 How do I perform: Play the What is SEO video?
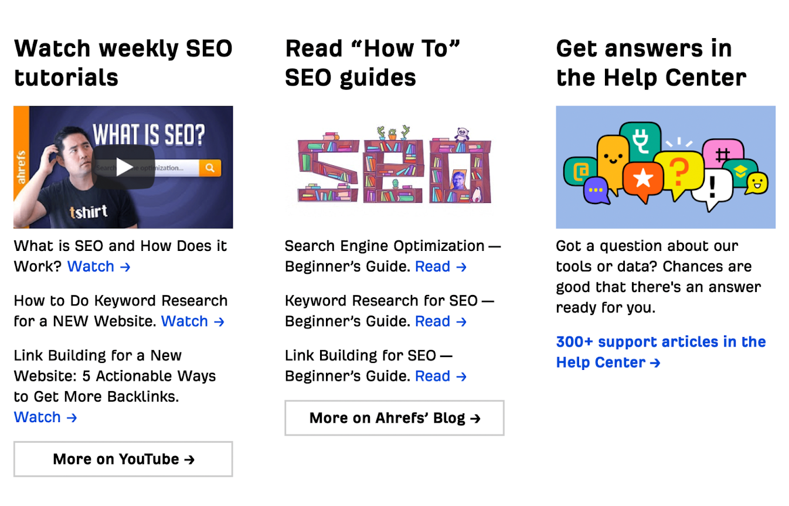[x=124, y=167]
